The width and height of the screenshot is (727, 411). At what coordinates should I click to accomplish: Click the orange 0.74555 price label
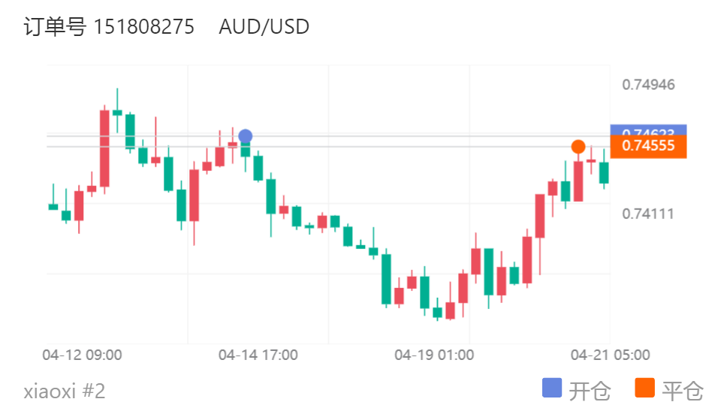(649, 146)
